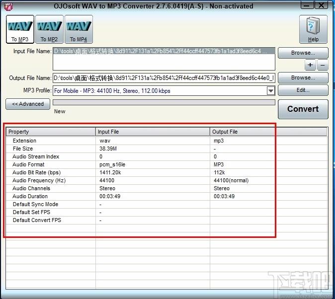Select the highlighted input file entry
Image resolution: width=335 pixels, height=299 pixels.
164,51
